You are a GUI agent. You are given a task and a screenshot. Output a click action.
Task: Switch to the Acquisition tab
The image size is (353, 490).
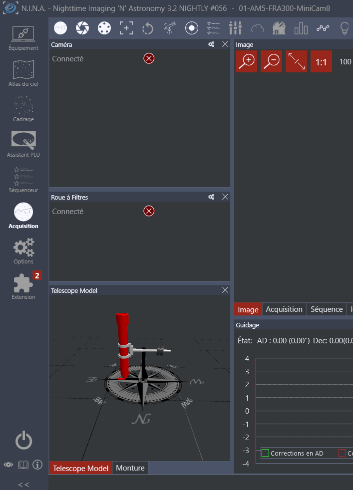[284, 309]
